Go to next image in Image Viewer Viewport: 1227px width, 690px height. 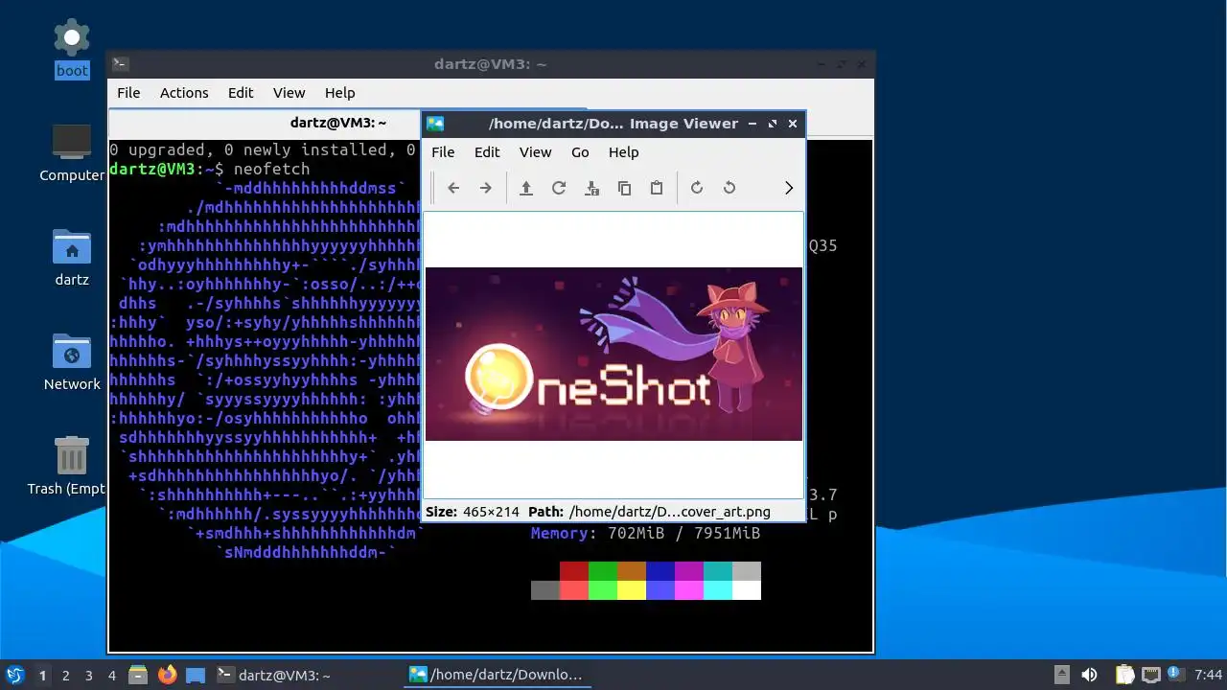486,188
